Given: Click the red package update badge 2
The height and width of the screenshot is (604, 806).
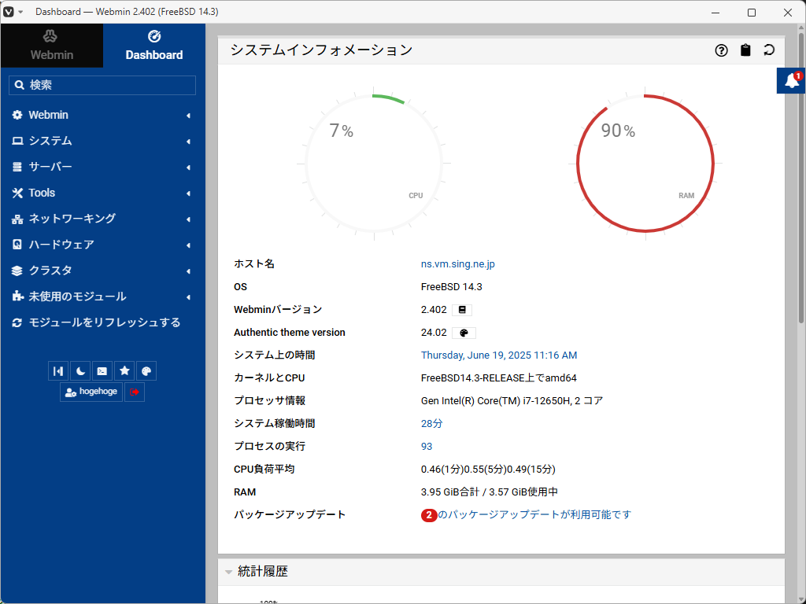Looking at the screenshot, I should point(429,514).
